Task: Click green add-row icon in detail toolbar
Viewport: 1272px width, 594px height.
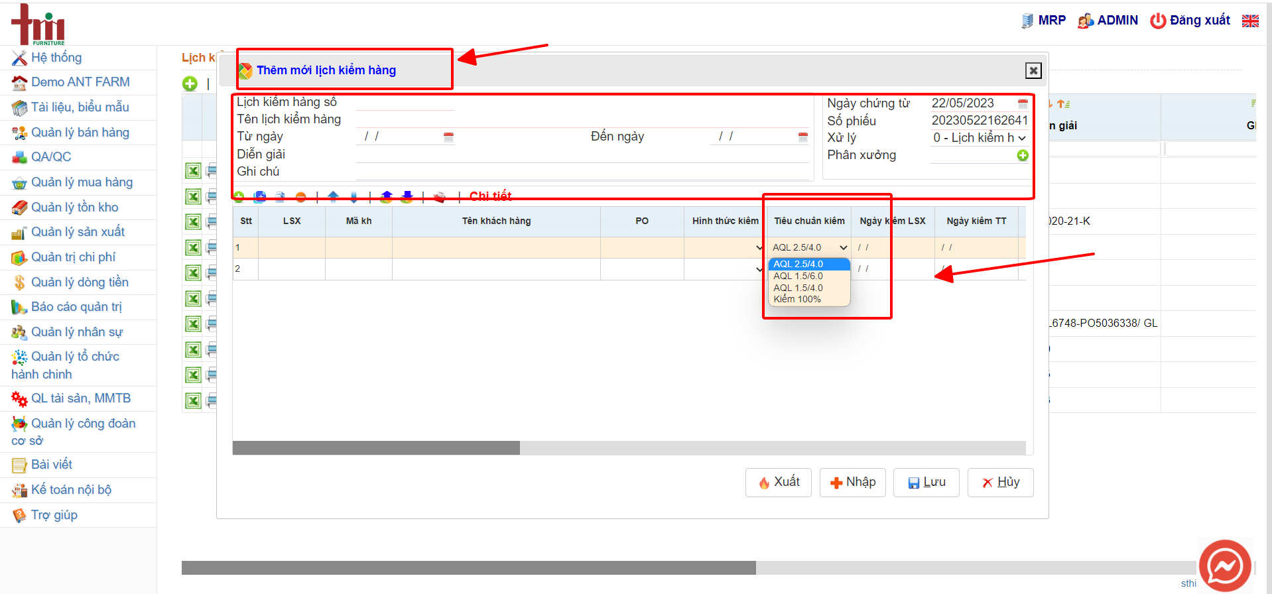Action: (239, 197)
